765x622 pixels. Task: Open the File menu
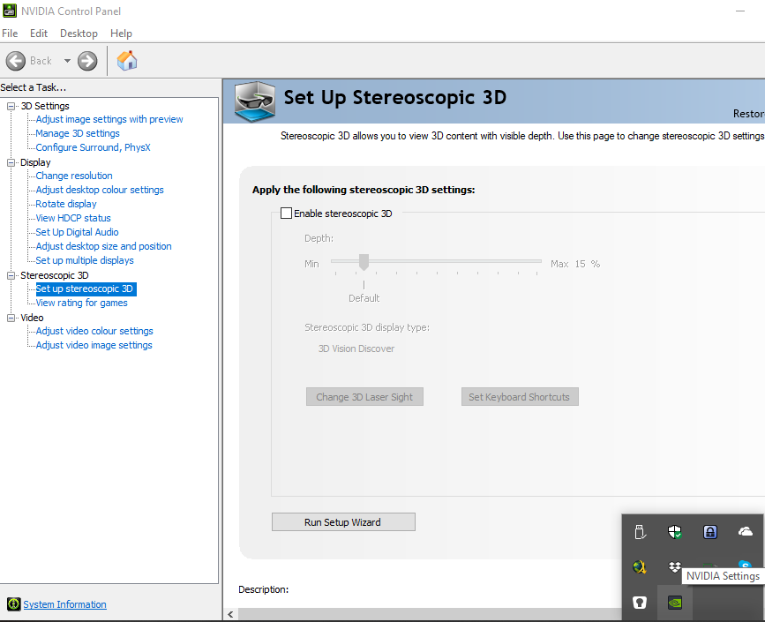pyautogui.click(x=10, y=34)
